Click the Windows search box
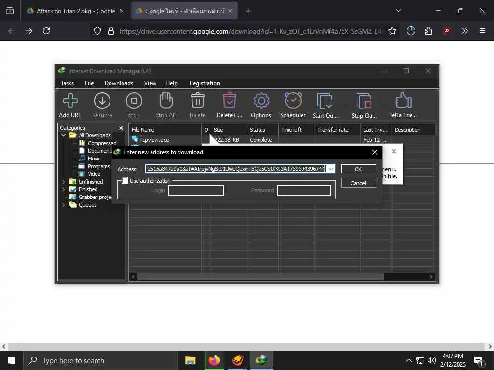 click(x=100, y=360)
